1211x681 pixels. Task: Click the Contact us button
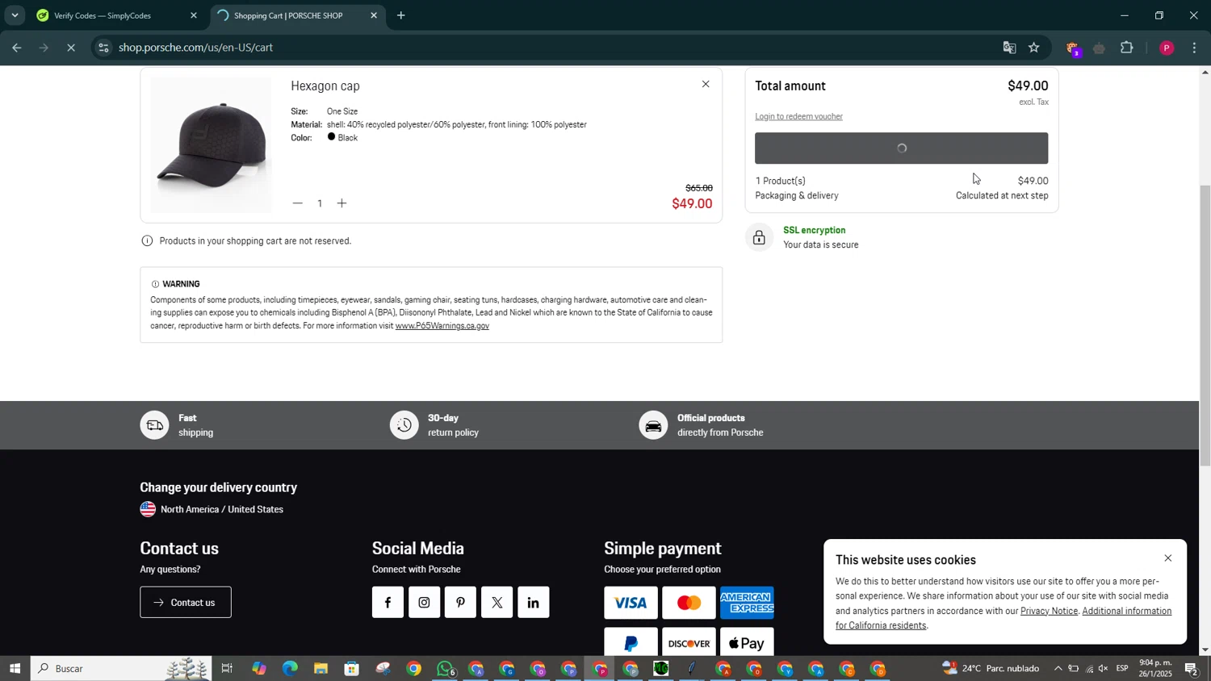coord(186,602)
